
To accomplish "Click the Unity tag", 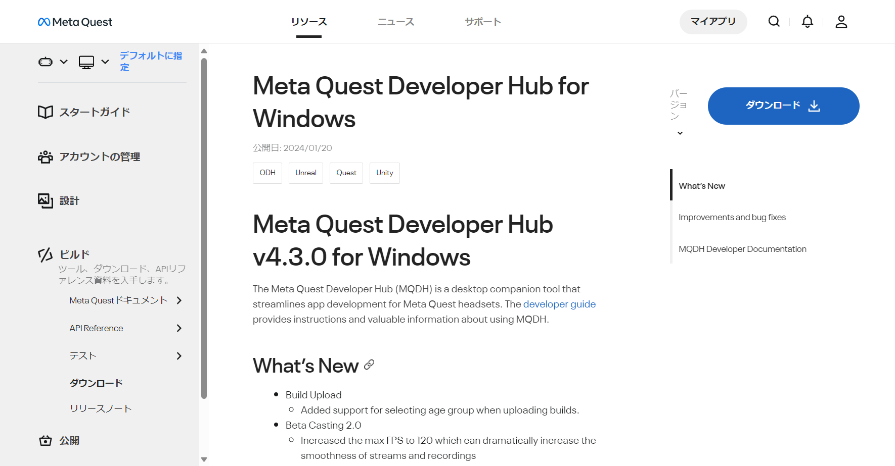I will (384, 173).
